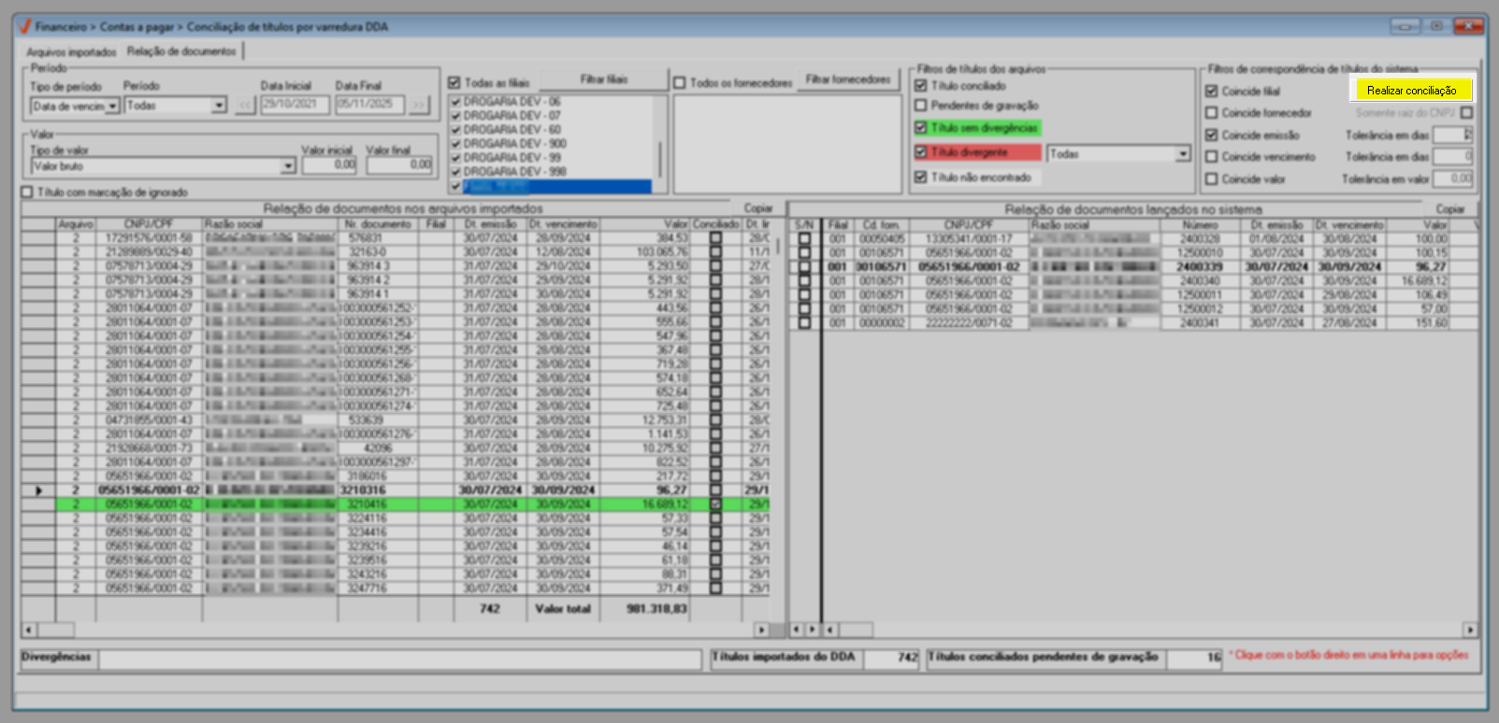
Task: Switch to the Arquivos importados tab
Action: 71,52
